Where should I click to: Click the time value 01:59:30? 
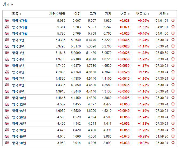coord(162,136)
